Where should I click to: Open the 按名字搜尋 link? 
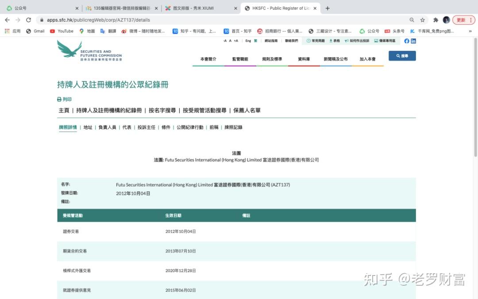click(162, 110)
